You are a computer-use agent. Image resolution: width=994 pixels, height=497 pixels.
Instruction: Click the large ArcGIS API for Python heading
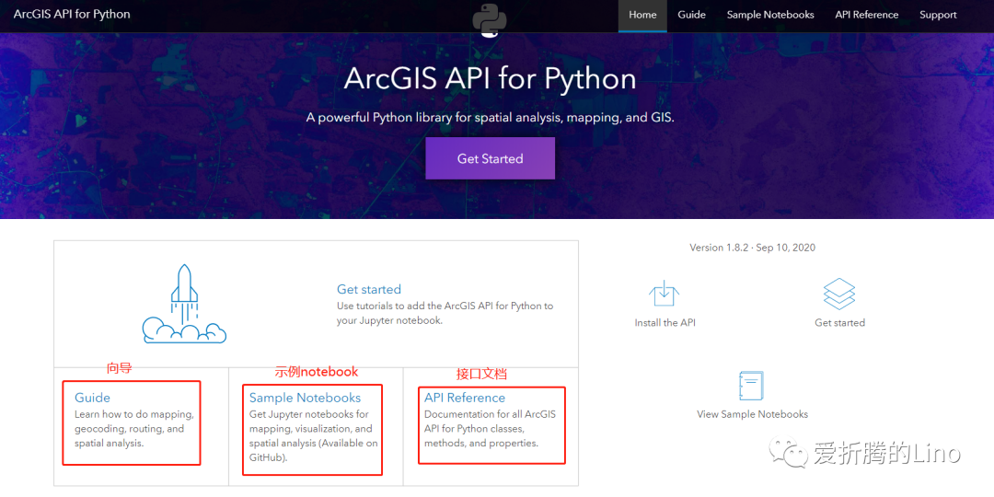pyautogui.click(x=490, y=79)
